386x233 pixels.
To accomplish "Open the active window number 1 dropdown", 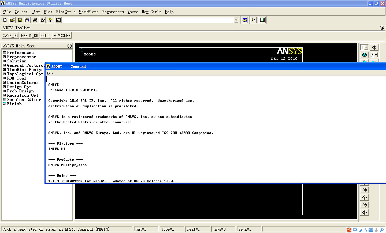I will (x=366, y=47).
